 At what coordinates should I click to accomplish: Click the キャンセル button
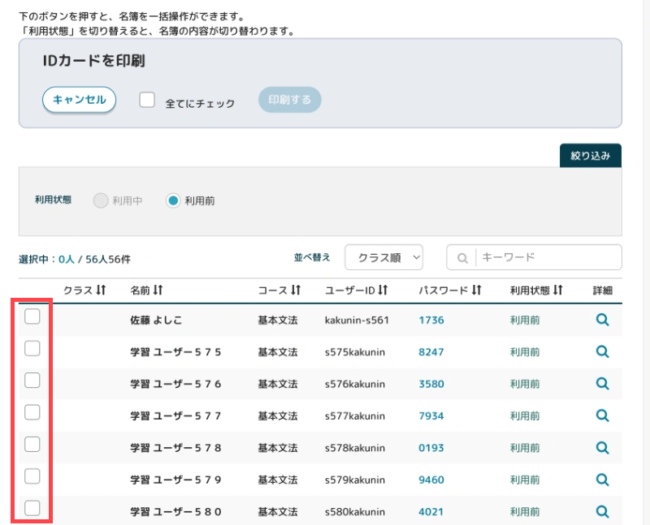point(79,99)
